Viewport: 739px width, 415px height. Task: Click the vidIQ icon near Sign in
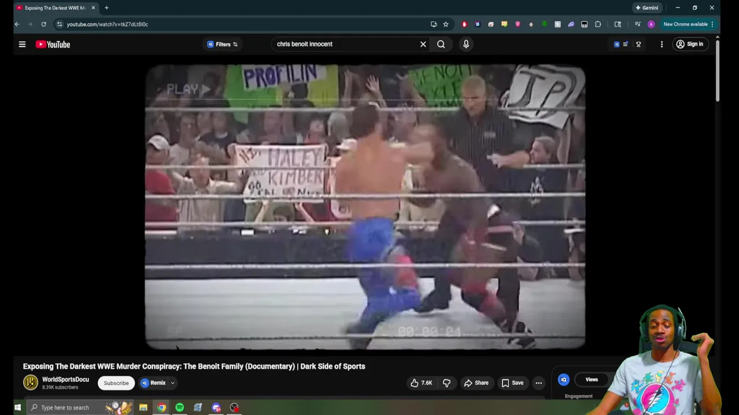pyautogui.click(x=617, y=44)
